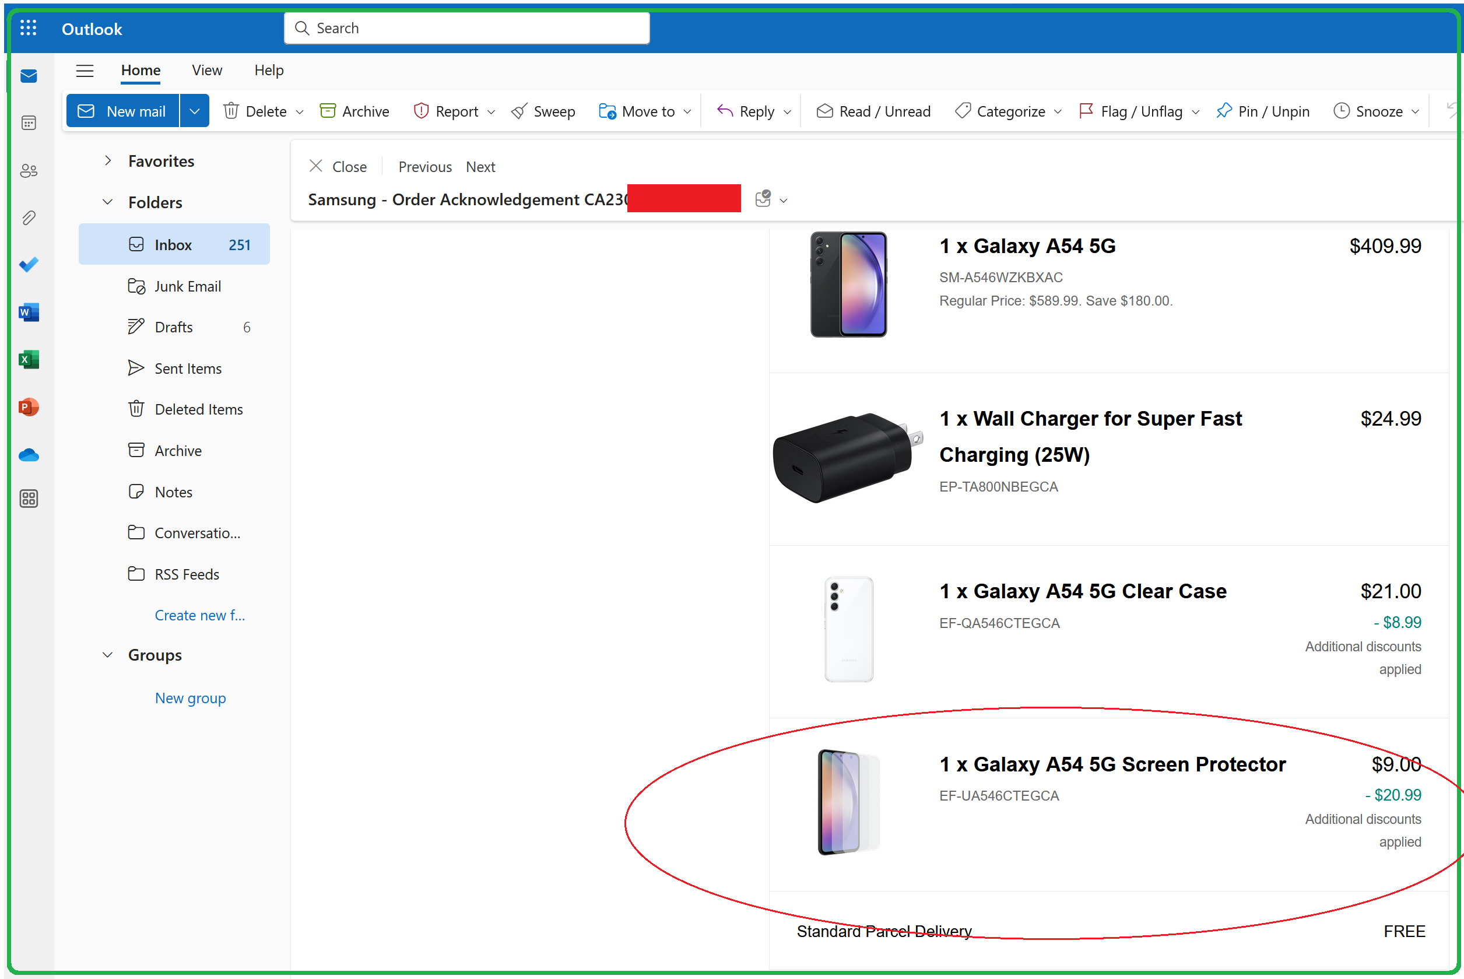Expand the Favorites section

pos(108,160)
